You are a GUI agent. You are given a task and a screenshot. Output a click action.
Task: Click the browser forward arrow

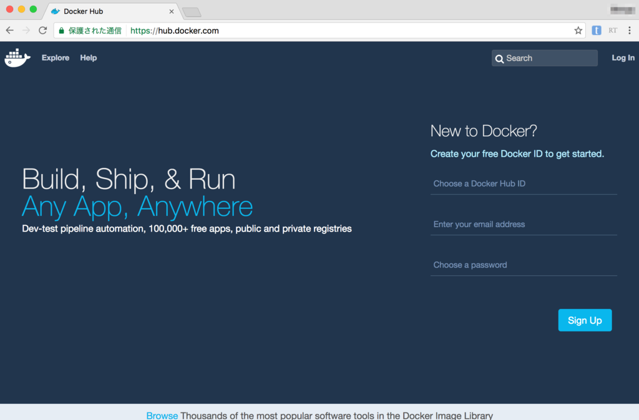pos(26,31)
